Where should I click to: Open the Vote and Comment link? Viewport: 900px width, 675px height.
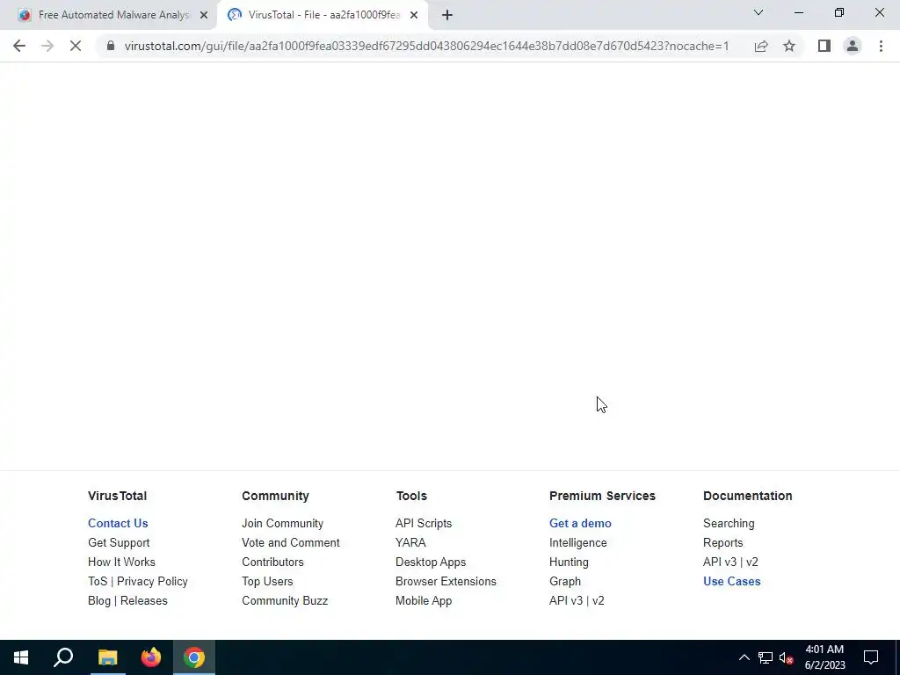click(x=290, y=543)
